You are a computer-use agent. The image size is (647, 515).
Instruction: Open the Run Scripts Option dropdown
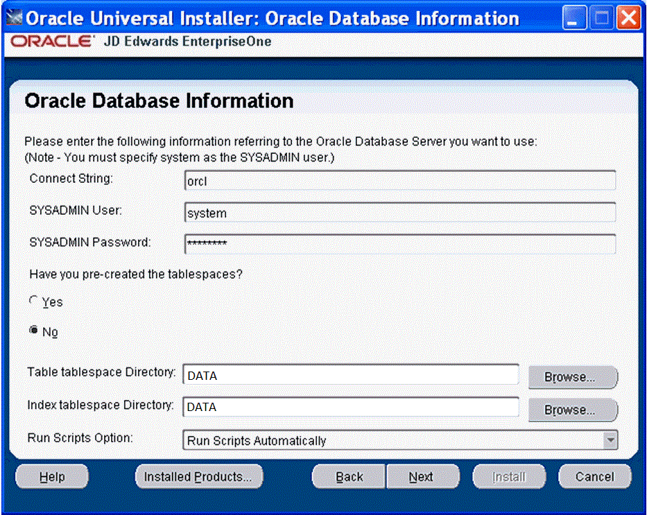tap(610, 440)
